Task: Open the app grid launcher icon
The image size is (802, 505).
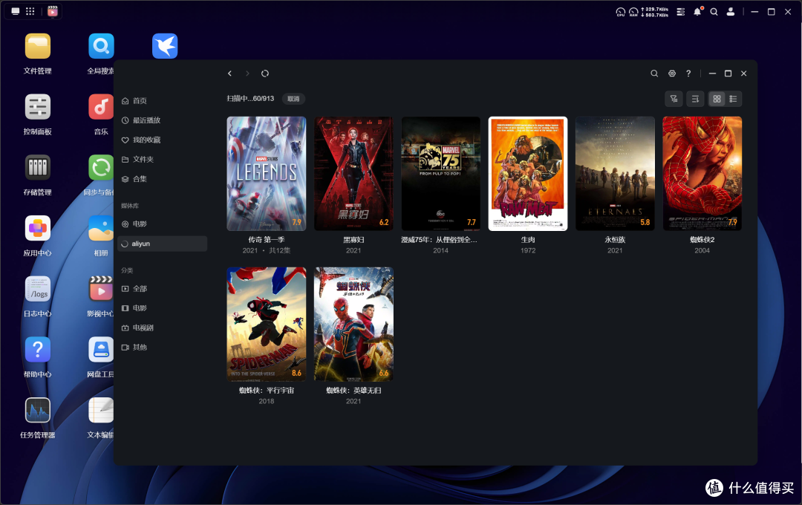Action: coord(30,11)
